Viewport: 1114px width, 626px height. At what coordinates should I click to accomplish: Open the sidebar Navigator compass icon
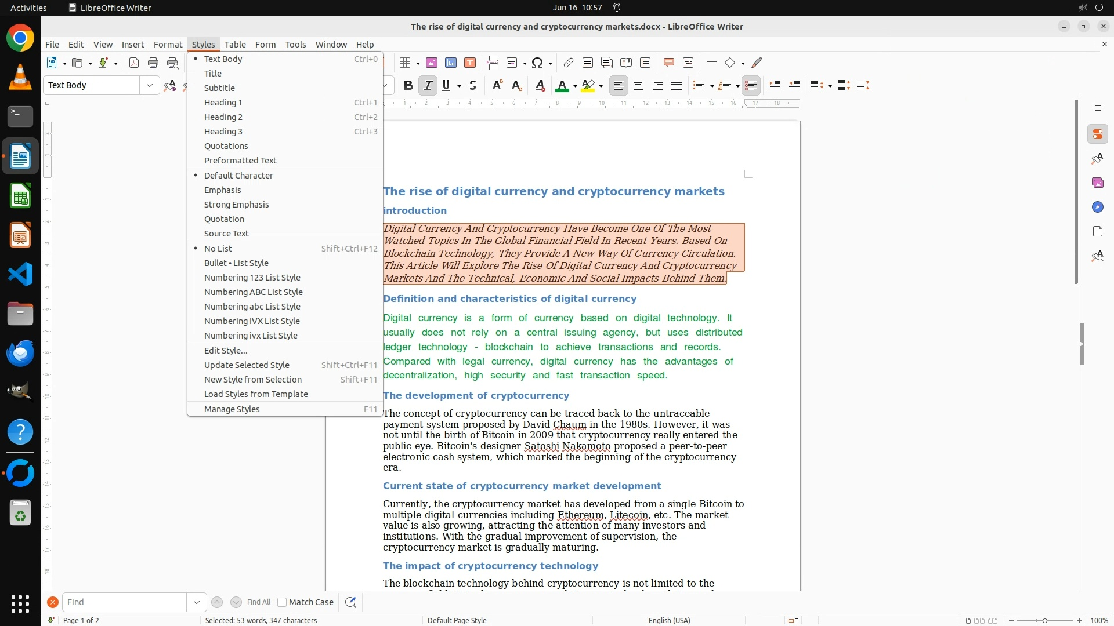pos(1097,207)
